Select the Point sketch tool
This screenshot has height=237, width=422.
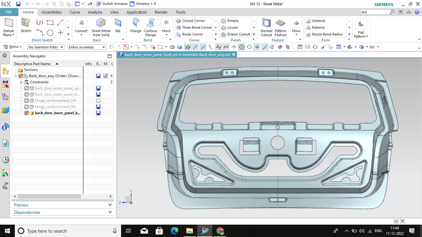60,33
